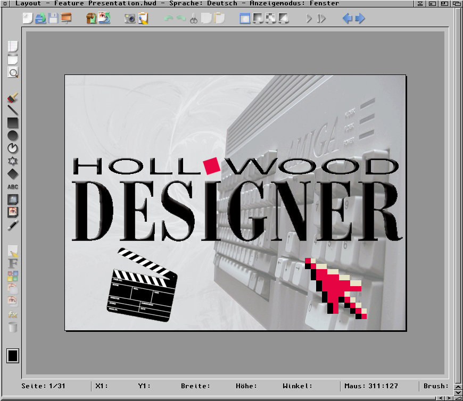Select the paintbrush tool in left toolbar

[x=13, y=98]
